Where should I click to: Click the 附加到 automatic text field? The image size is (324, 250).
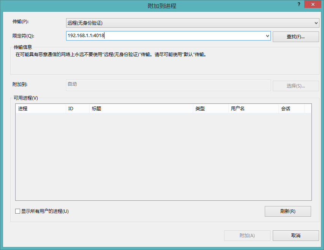168,85
